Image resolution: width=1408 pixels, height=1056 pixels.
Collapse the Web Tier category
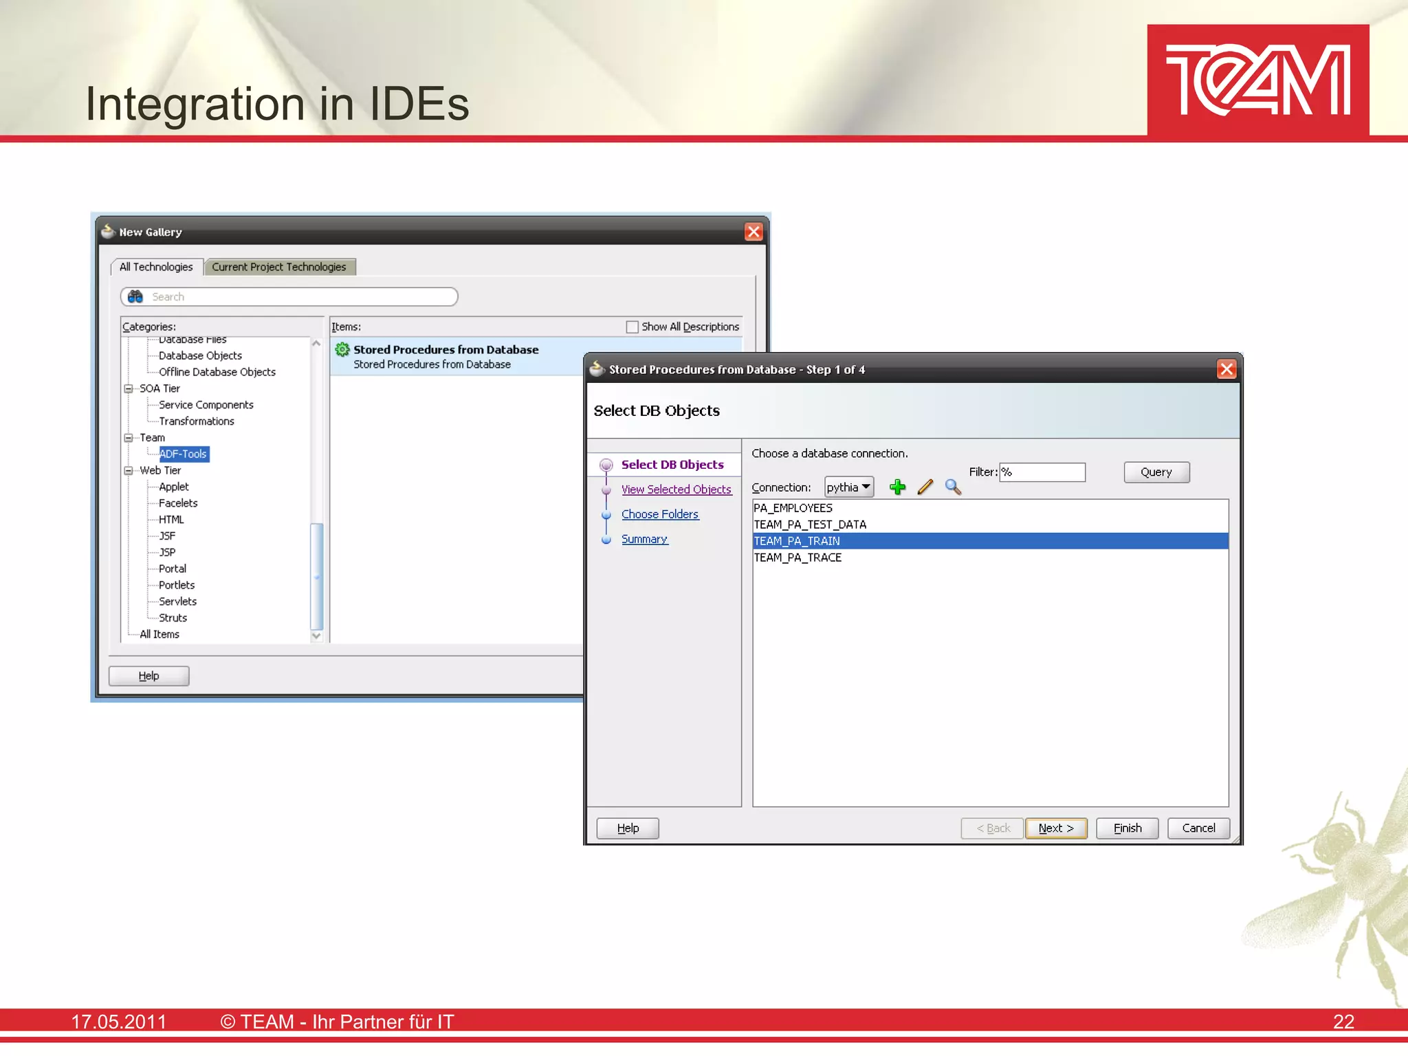click(128, 471)
